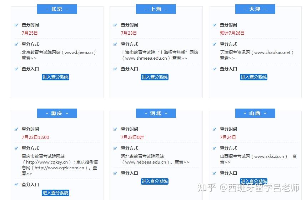Click checkmark icon beside 天津 查分时间
Screen dimensions: 307x200
215,25
